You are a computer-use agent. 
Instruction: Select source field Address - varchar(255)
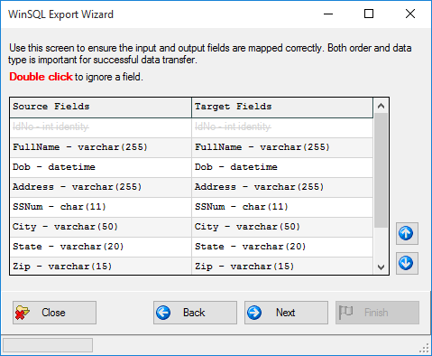pos(101,187)
